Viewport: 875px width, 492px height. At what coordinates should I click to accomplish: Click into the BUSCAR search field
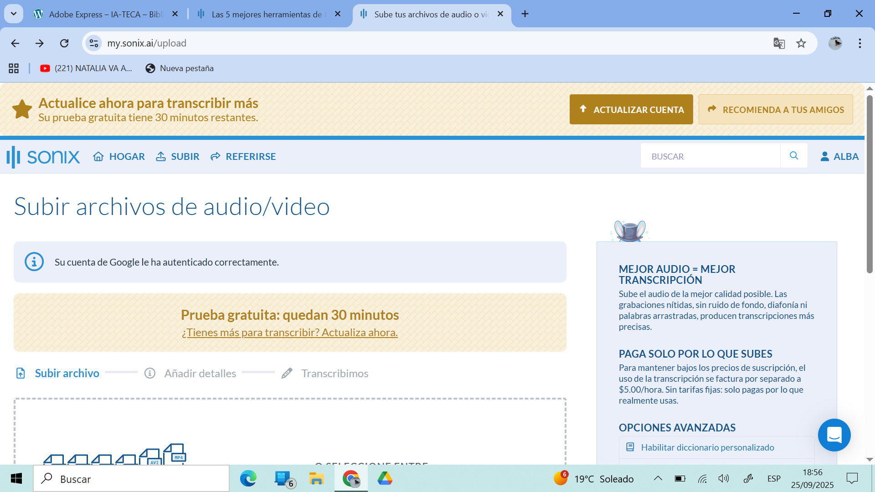point(710,156)
